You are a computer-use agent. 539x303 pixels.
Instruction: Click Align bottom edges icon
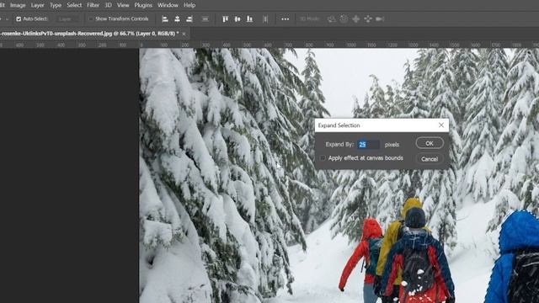(x=249, y=19)
